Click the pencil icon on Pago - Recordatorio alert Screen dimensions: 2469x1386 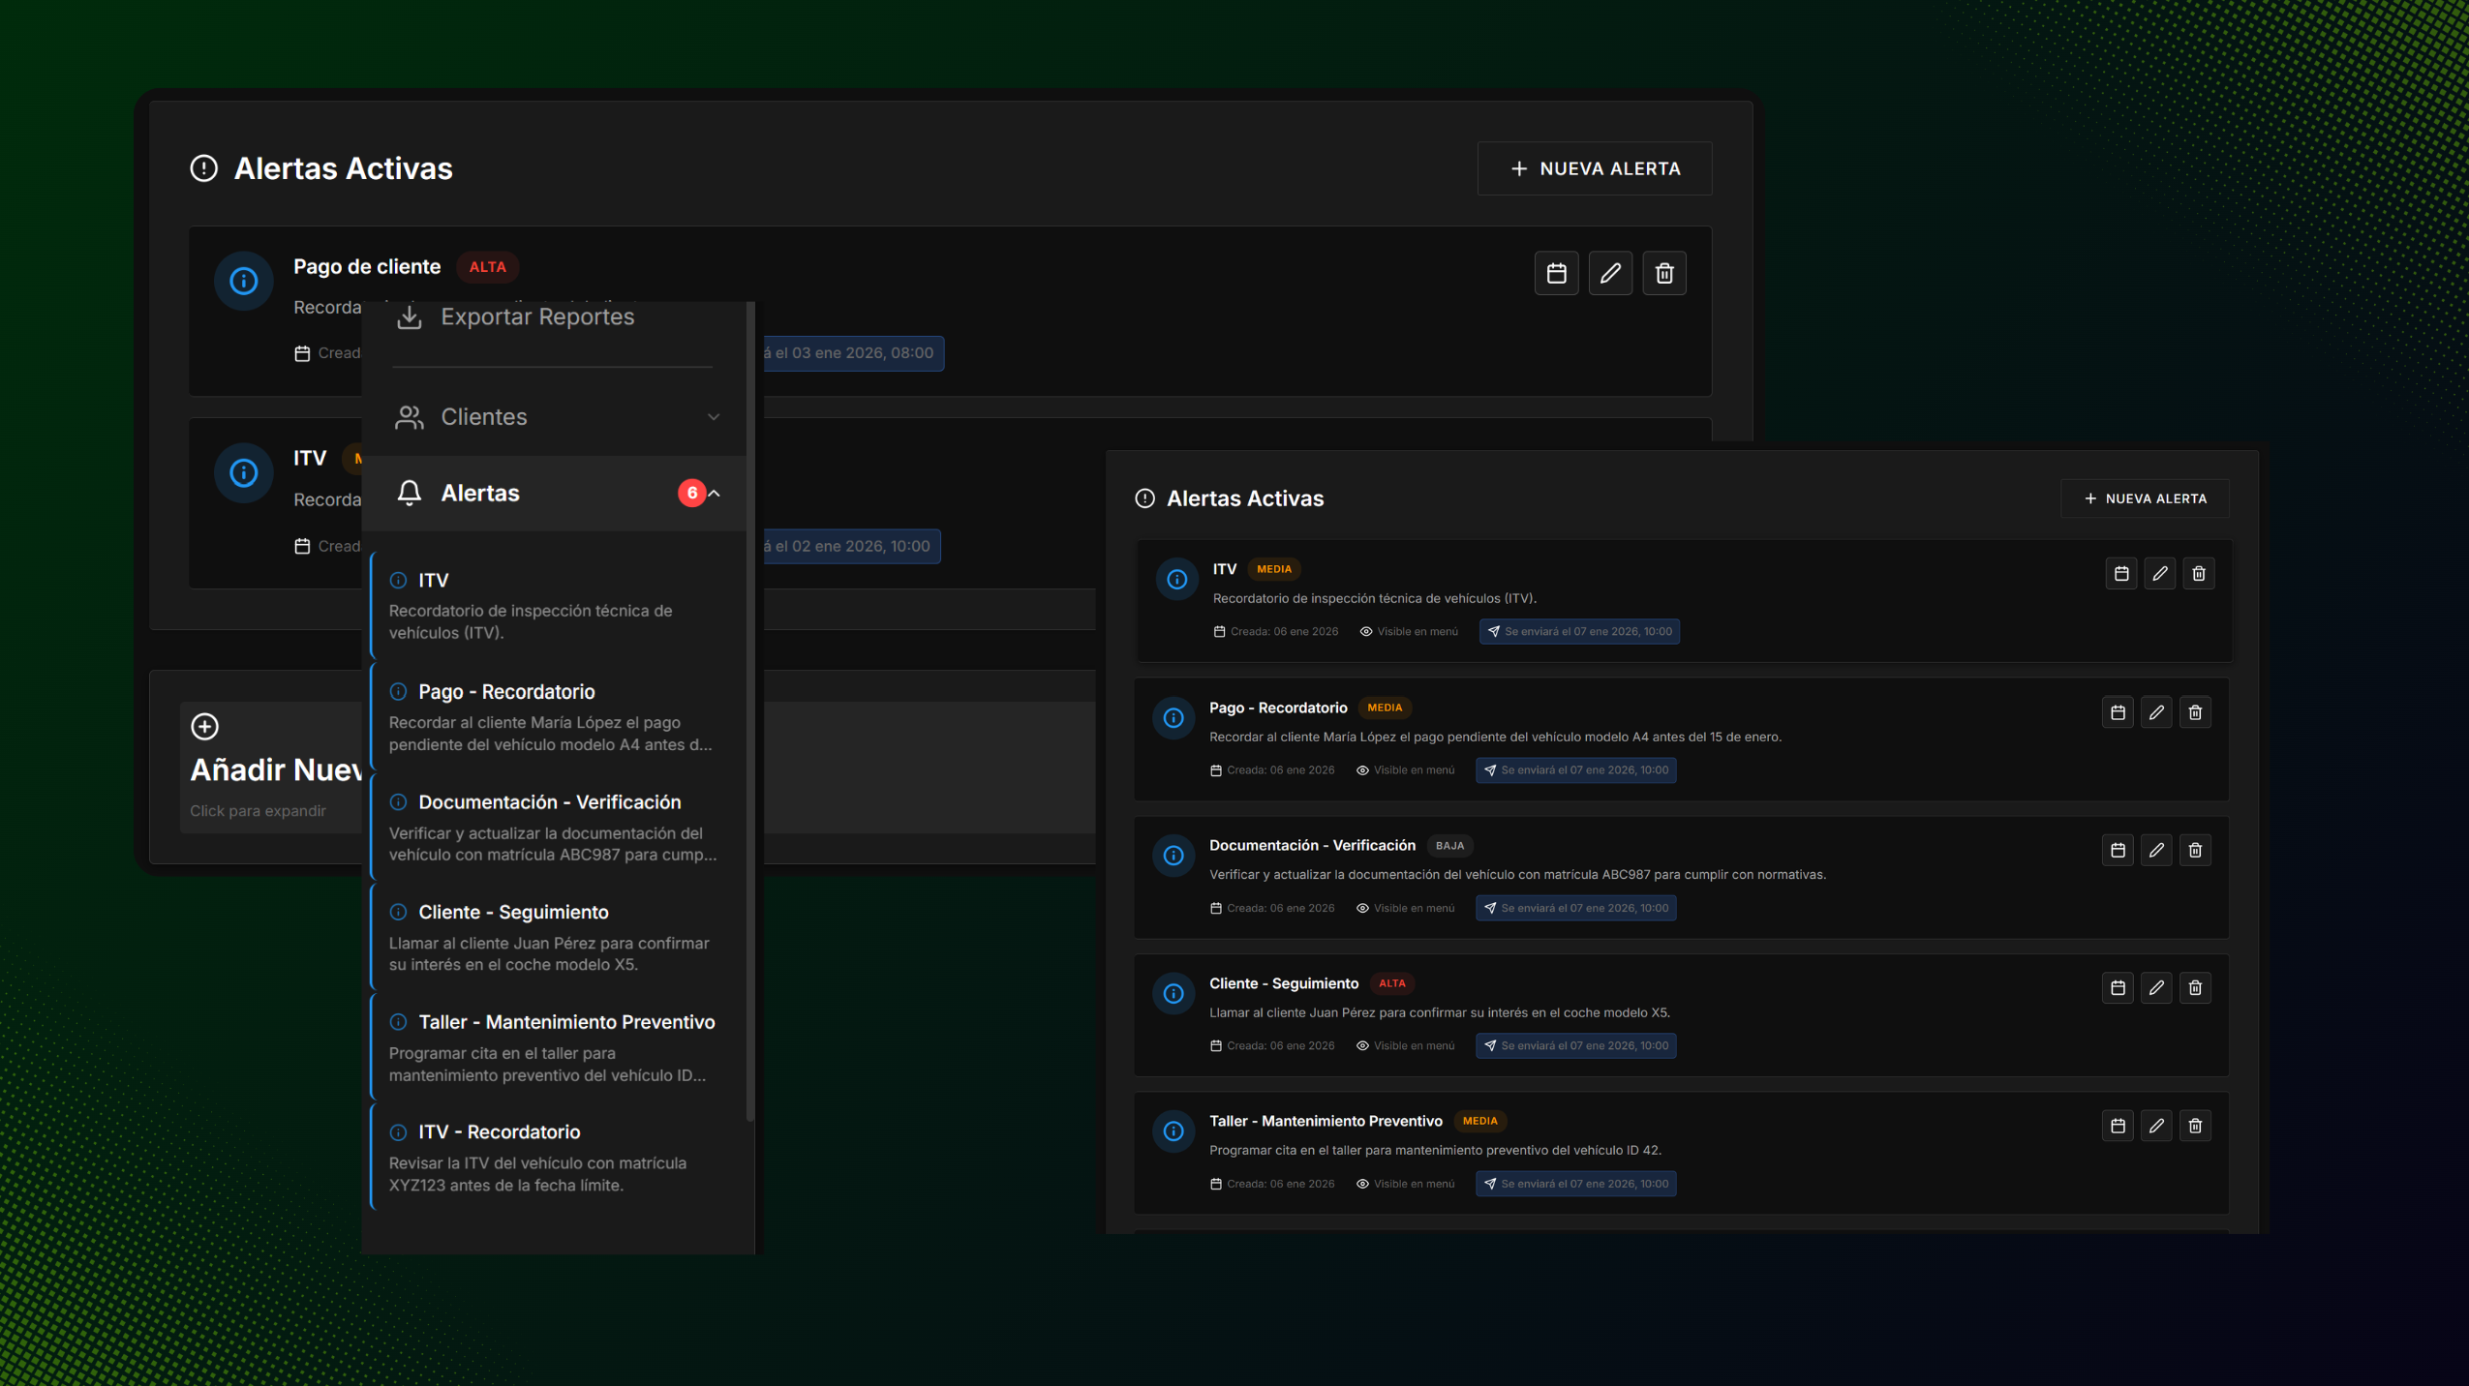pos(2155,713)
